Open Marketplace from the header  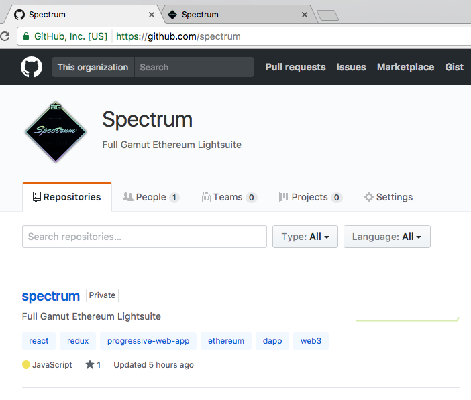coord(405,67)
